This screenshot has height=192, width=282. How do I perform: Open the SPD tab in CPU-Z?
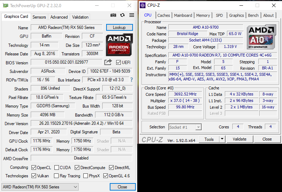pyautogui.click(x=219, y=15)
